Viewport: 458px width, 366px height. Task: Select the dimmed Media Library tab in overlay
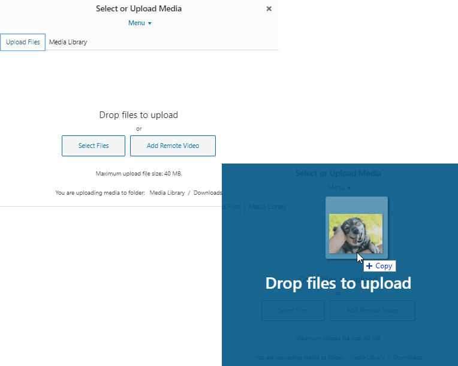coord(267,207)
